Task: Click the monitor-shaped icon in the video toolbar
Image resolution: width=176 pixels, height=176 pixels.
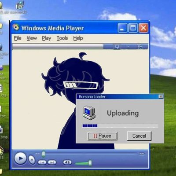Action: pos(117,47)
